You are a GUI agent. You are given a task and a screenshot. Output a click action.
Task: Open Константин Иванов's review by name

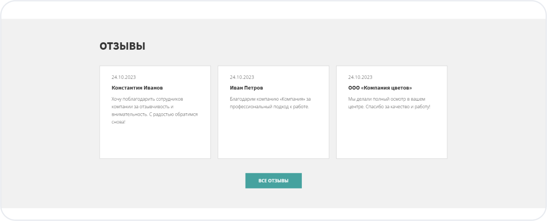tap(137, 88)
